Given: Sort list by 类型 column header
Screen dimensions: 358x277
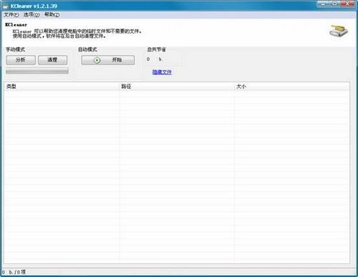Looking at the screenshot, I should pos(62,87).
